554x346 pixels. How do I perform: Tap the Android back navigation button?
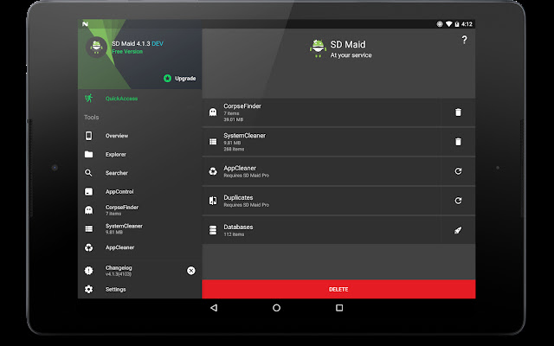214,308
